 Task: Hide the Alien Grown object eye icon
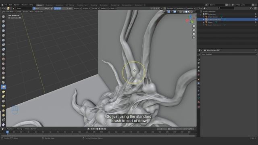(256, 17)
